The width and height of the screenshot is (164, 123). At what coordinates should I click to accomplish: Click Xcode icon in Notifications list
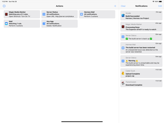coord(123,15)
